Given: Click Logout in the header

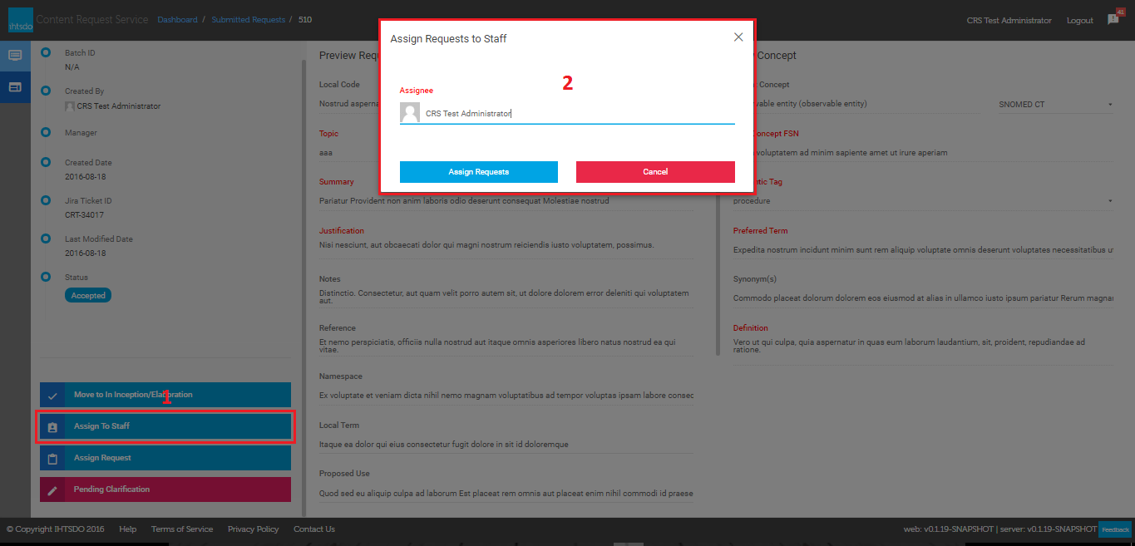Looking at the screenshot, I should 1079,21.
